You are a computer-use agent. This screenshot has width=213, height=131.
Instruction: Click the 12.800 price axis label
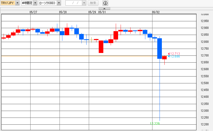point(205,42)
